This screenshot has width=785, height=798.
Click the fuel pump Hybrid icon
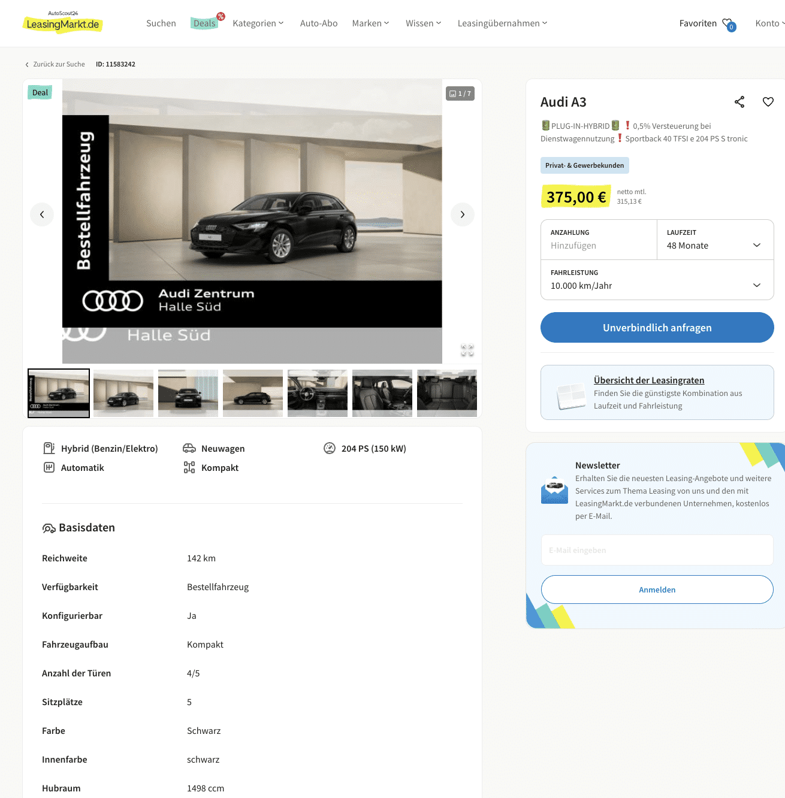click(x=49, y=448)
